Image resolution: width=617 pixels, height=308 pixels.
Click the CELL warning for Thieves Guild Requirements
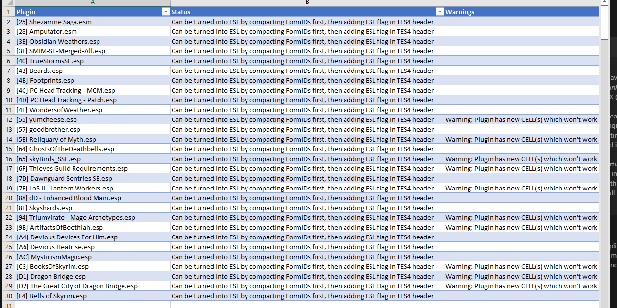[521, 168]
